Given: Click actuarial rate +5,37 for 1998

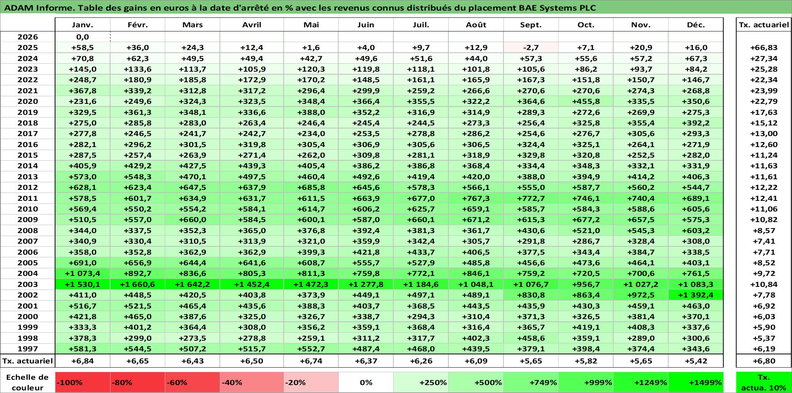Looking at the screenshot, I should pos(764,338).
